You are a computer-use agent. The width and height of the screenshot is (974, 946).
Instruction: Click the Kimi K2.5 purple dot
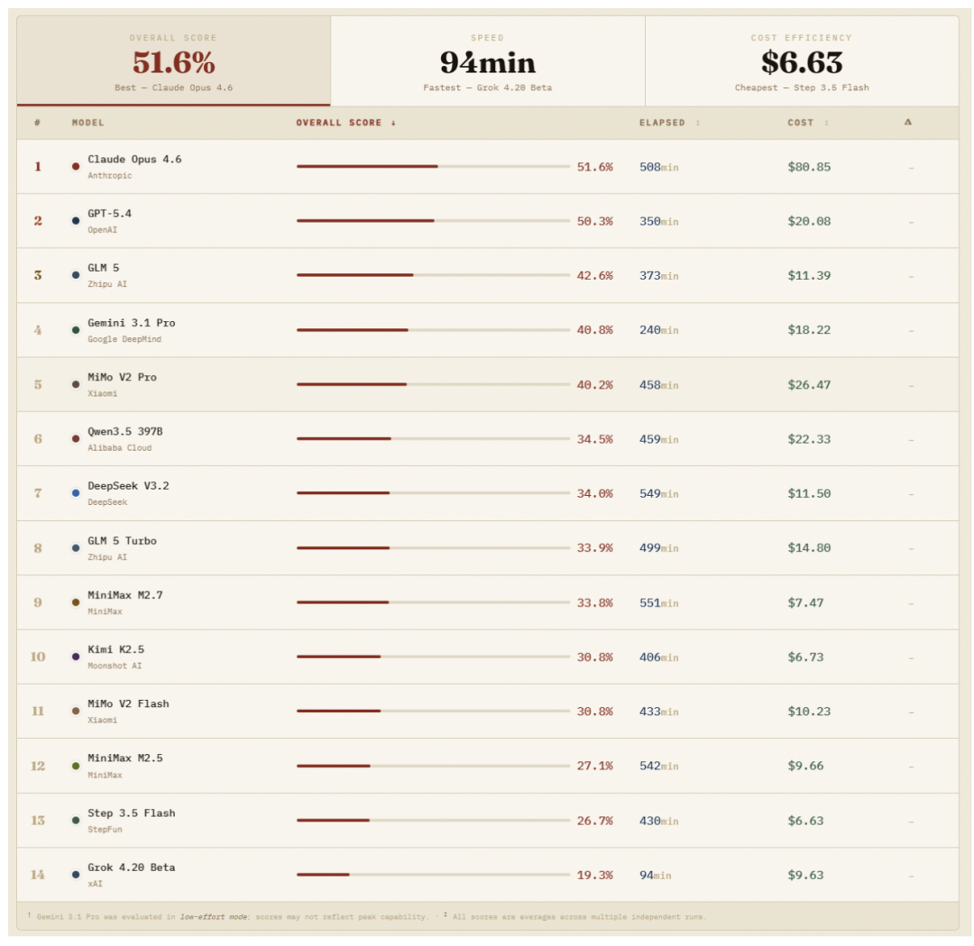(x=76, y=657)
